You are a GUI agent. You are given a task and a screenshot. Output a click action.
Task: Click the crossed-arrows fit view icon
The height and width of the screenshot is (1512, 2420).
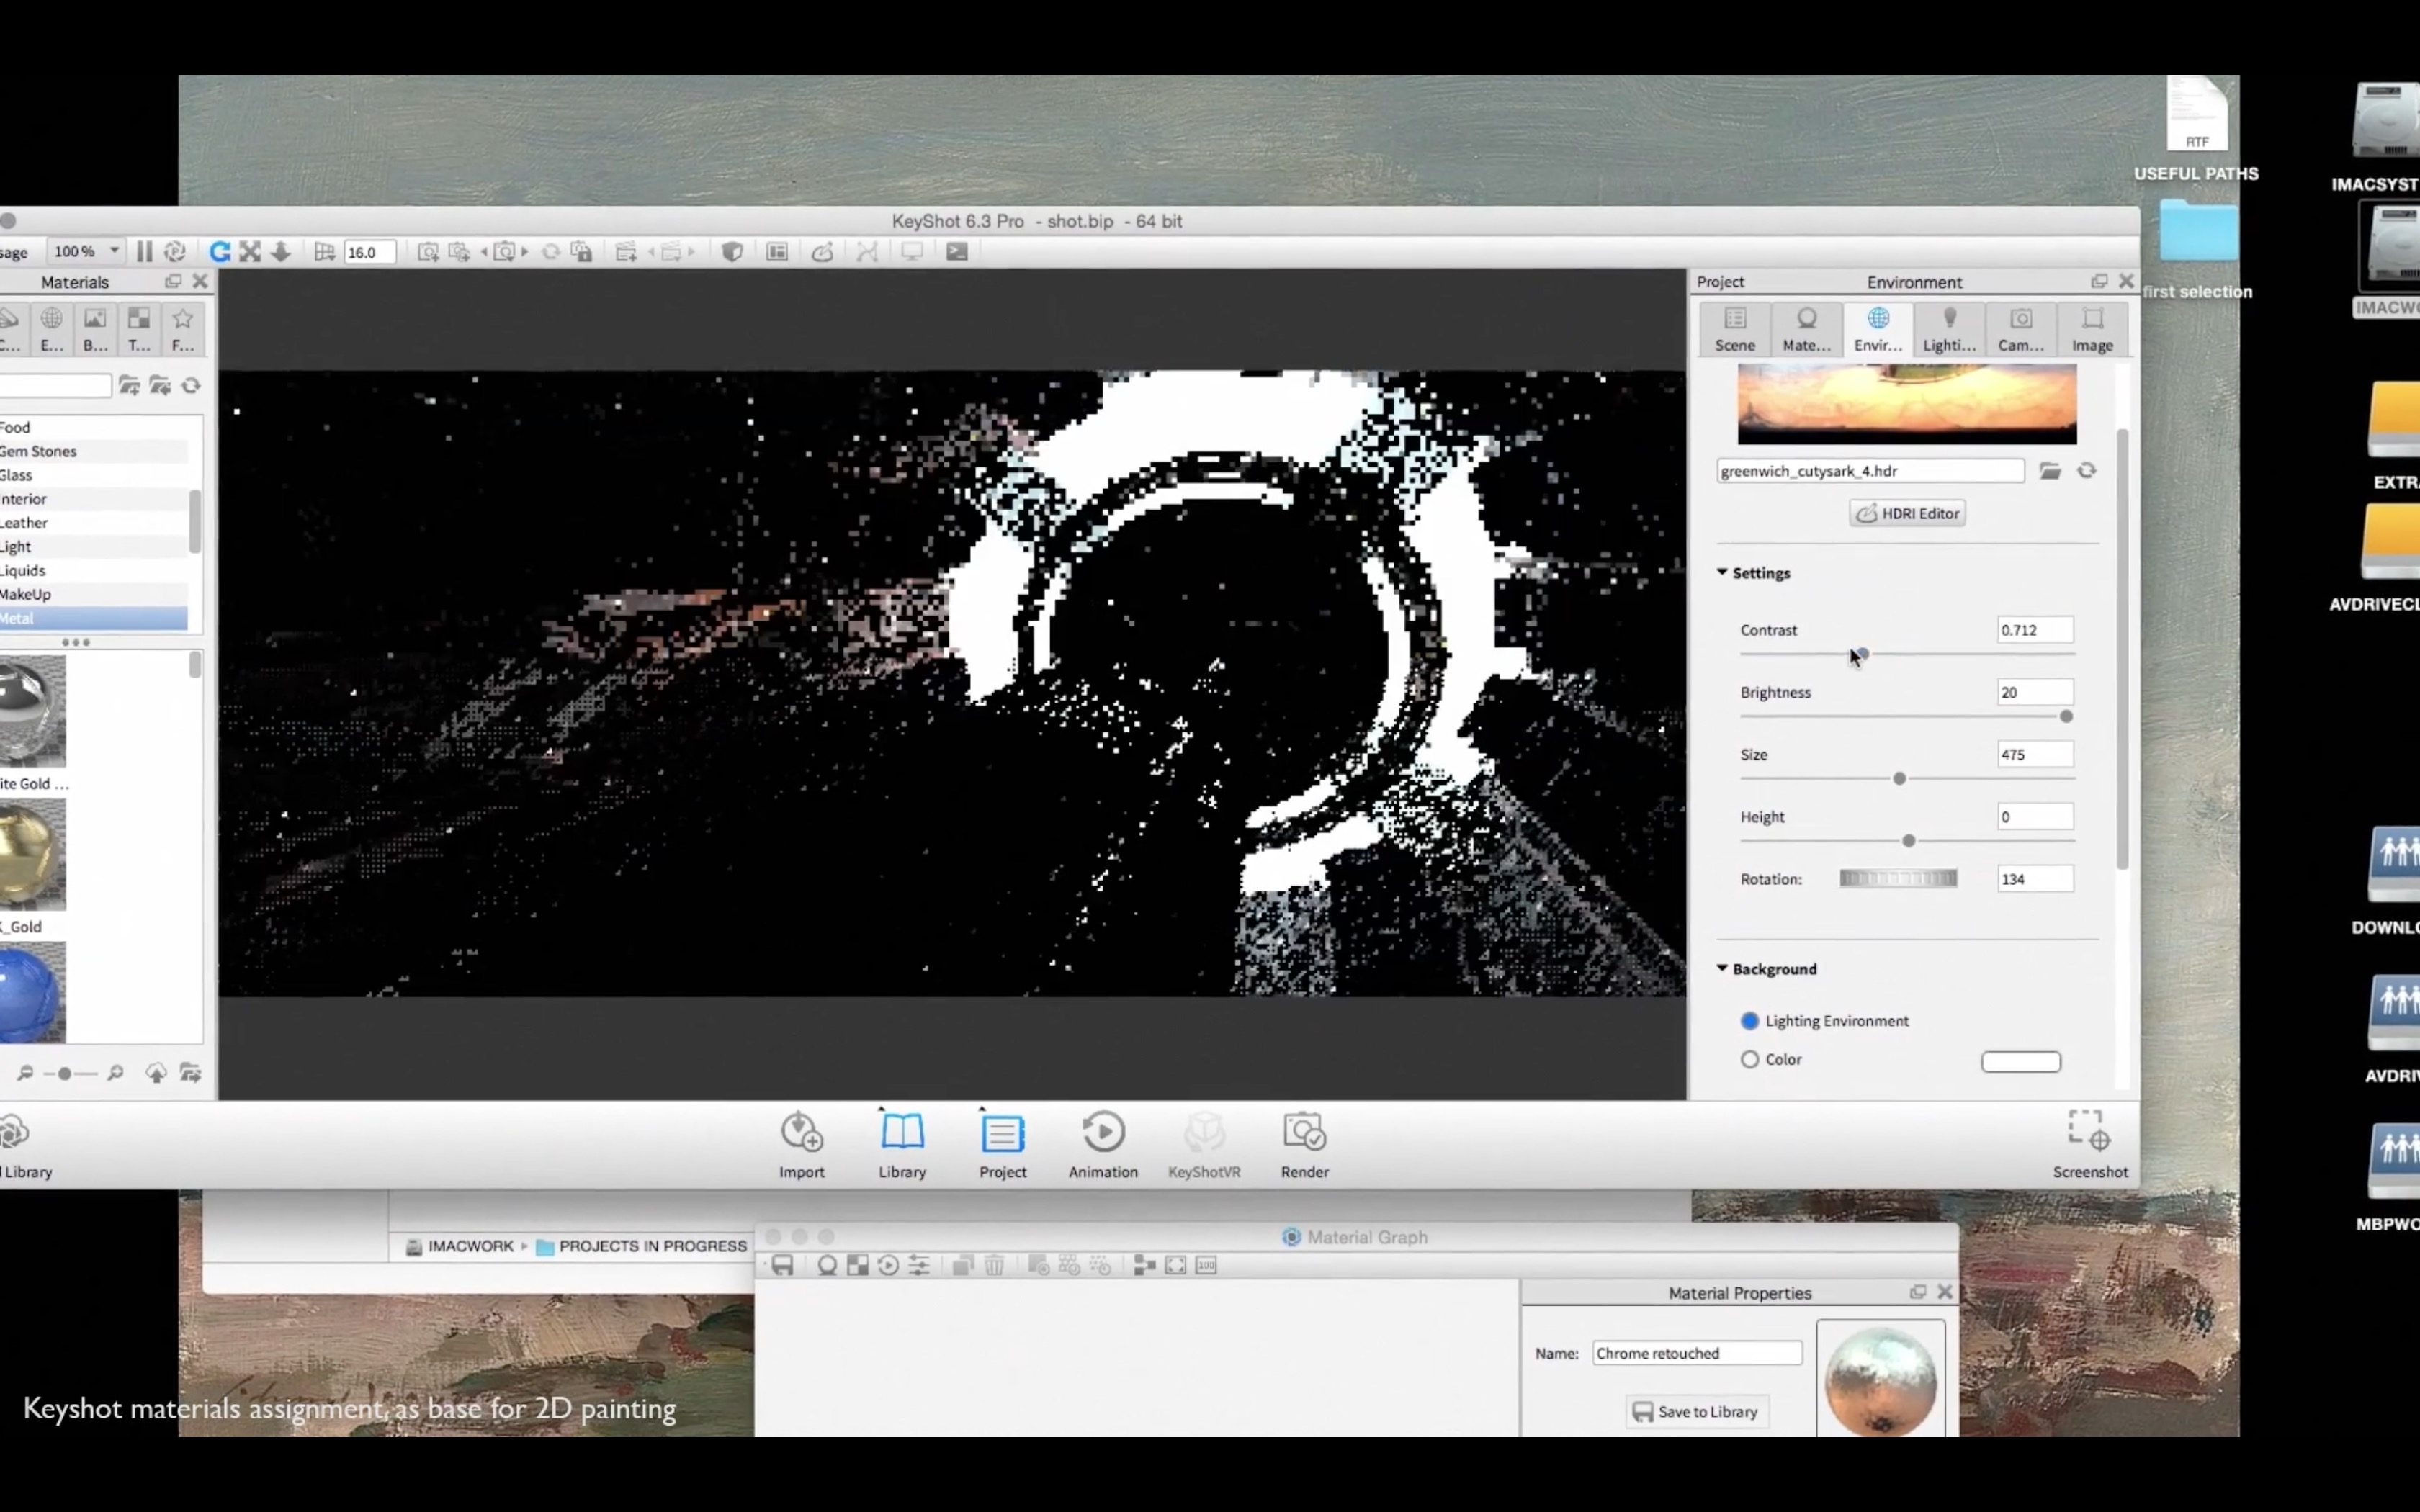point(250,252)
